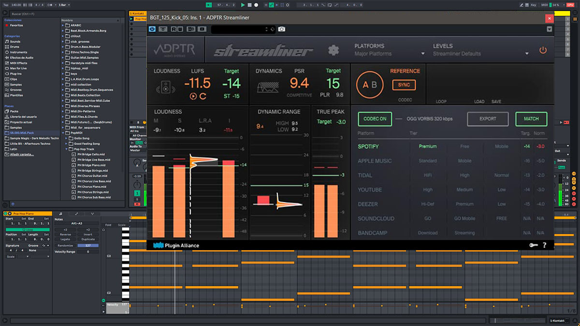Open the plugin help question mark

pos(545,245)
